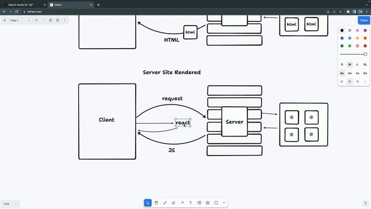The width and height of the screenshot is (371, 209).
Task: Select the Rectangle shape tool
Action: pos(216,203)
